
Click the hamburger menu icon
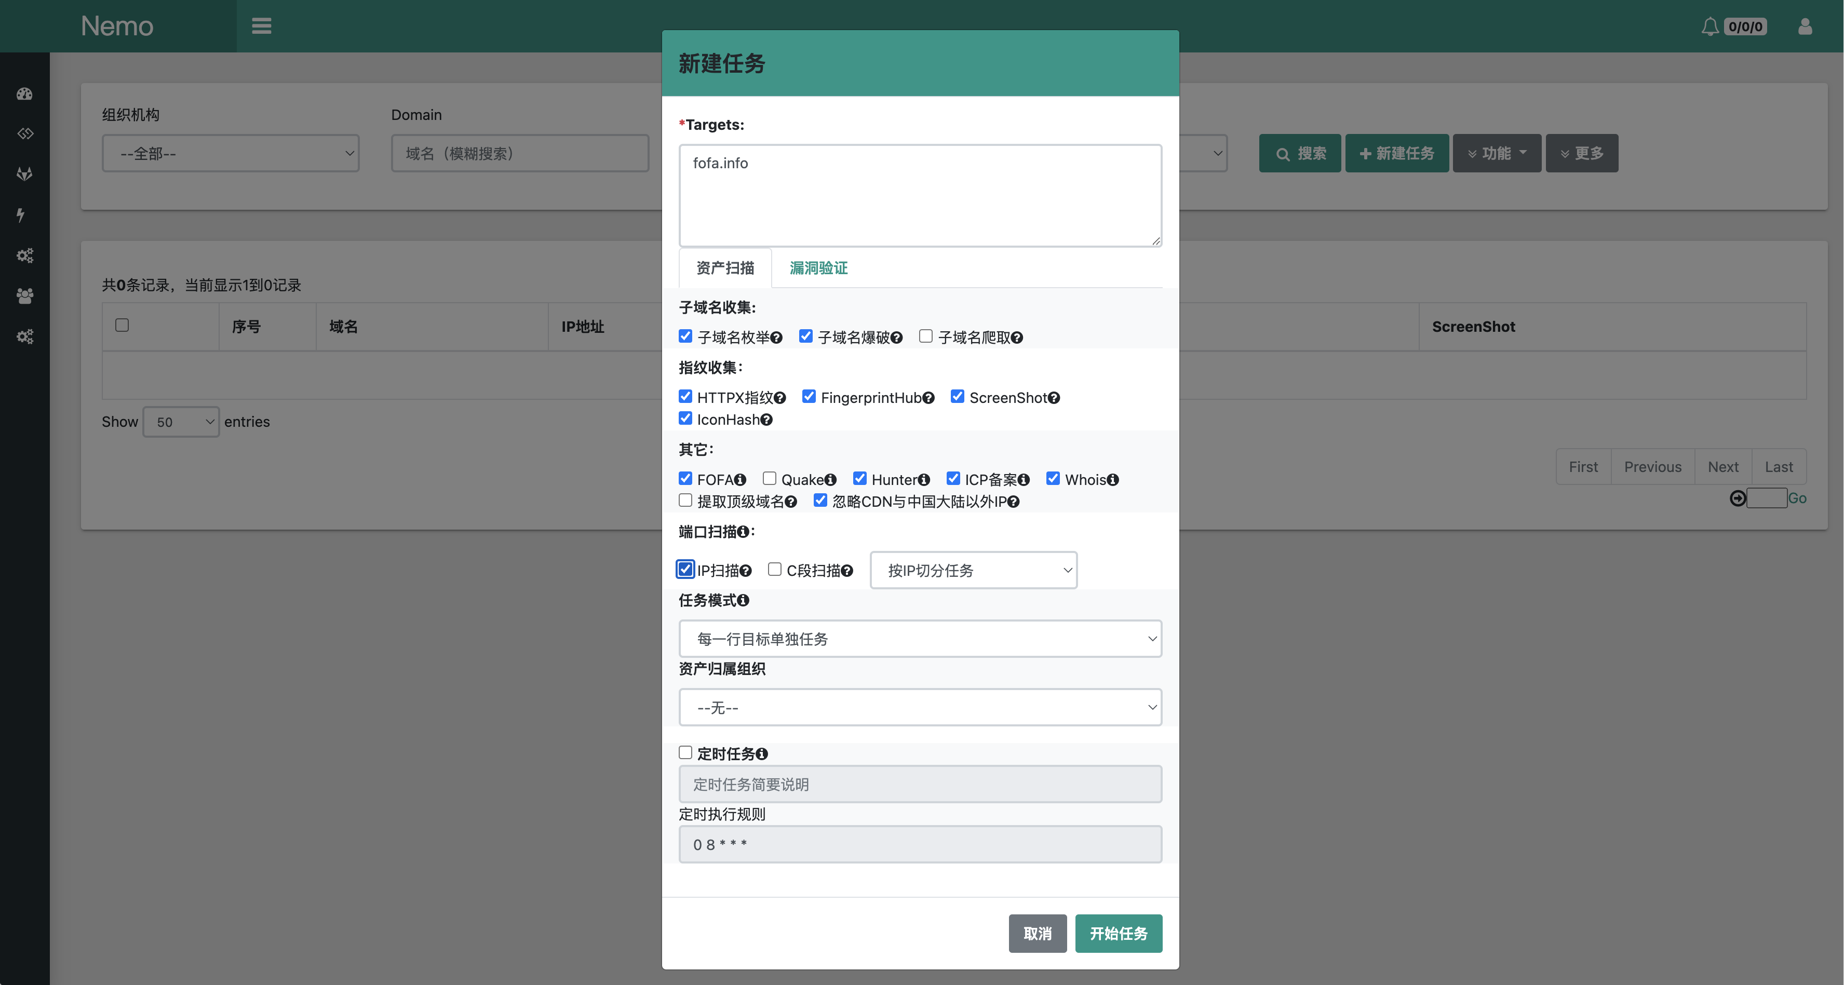[x=261, y=26]
